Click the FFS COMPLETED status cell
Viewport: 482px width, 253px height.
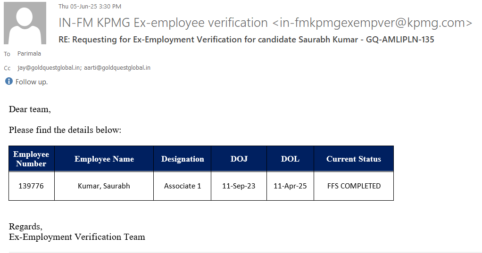click(x=354, y=186)
